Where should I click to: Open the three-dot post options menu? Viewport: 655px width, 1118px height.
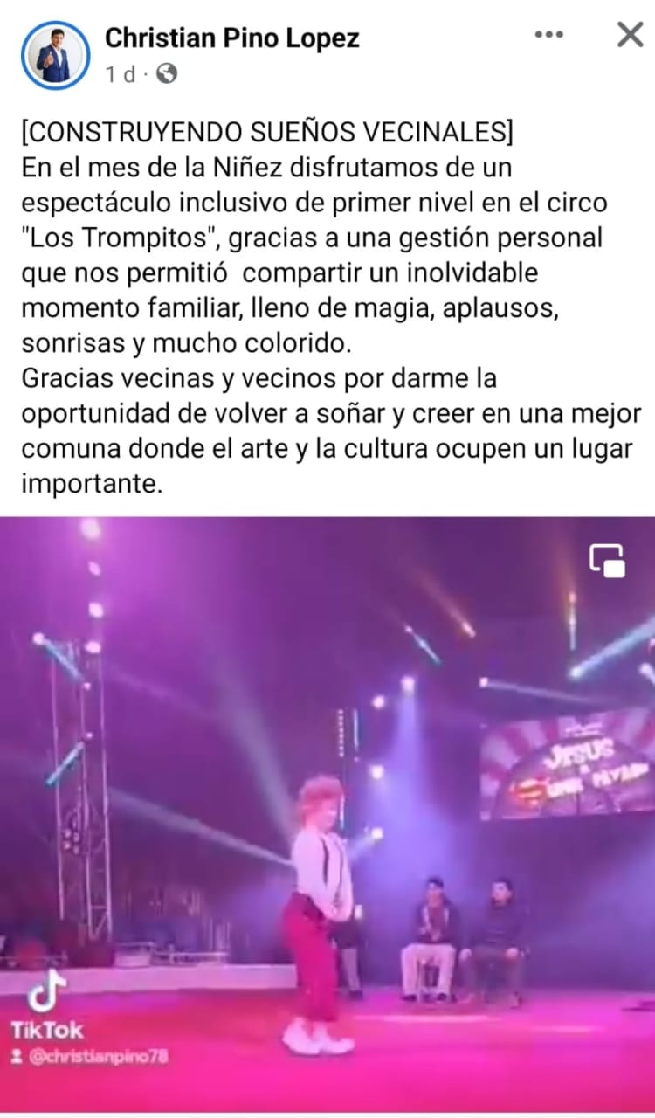[x=548, y=35]
